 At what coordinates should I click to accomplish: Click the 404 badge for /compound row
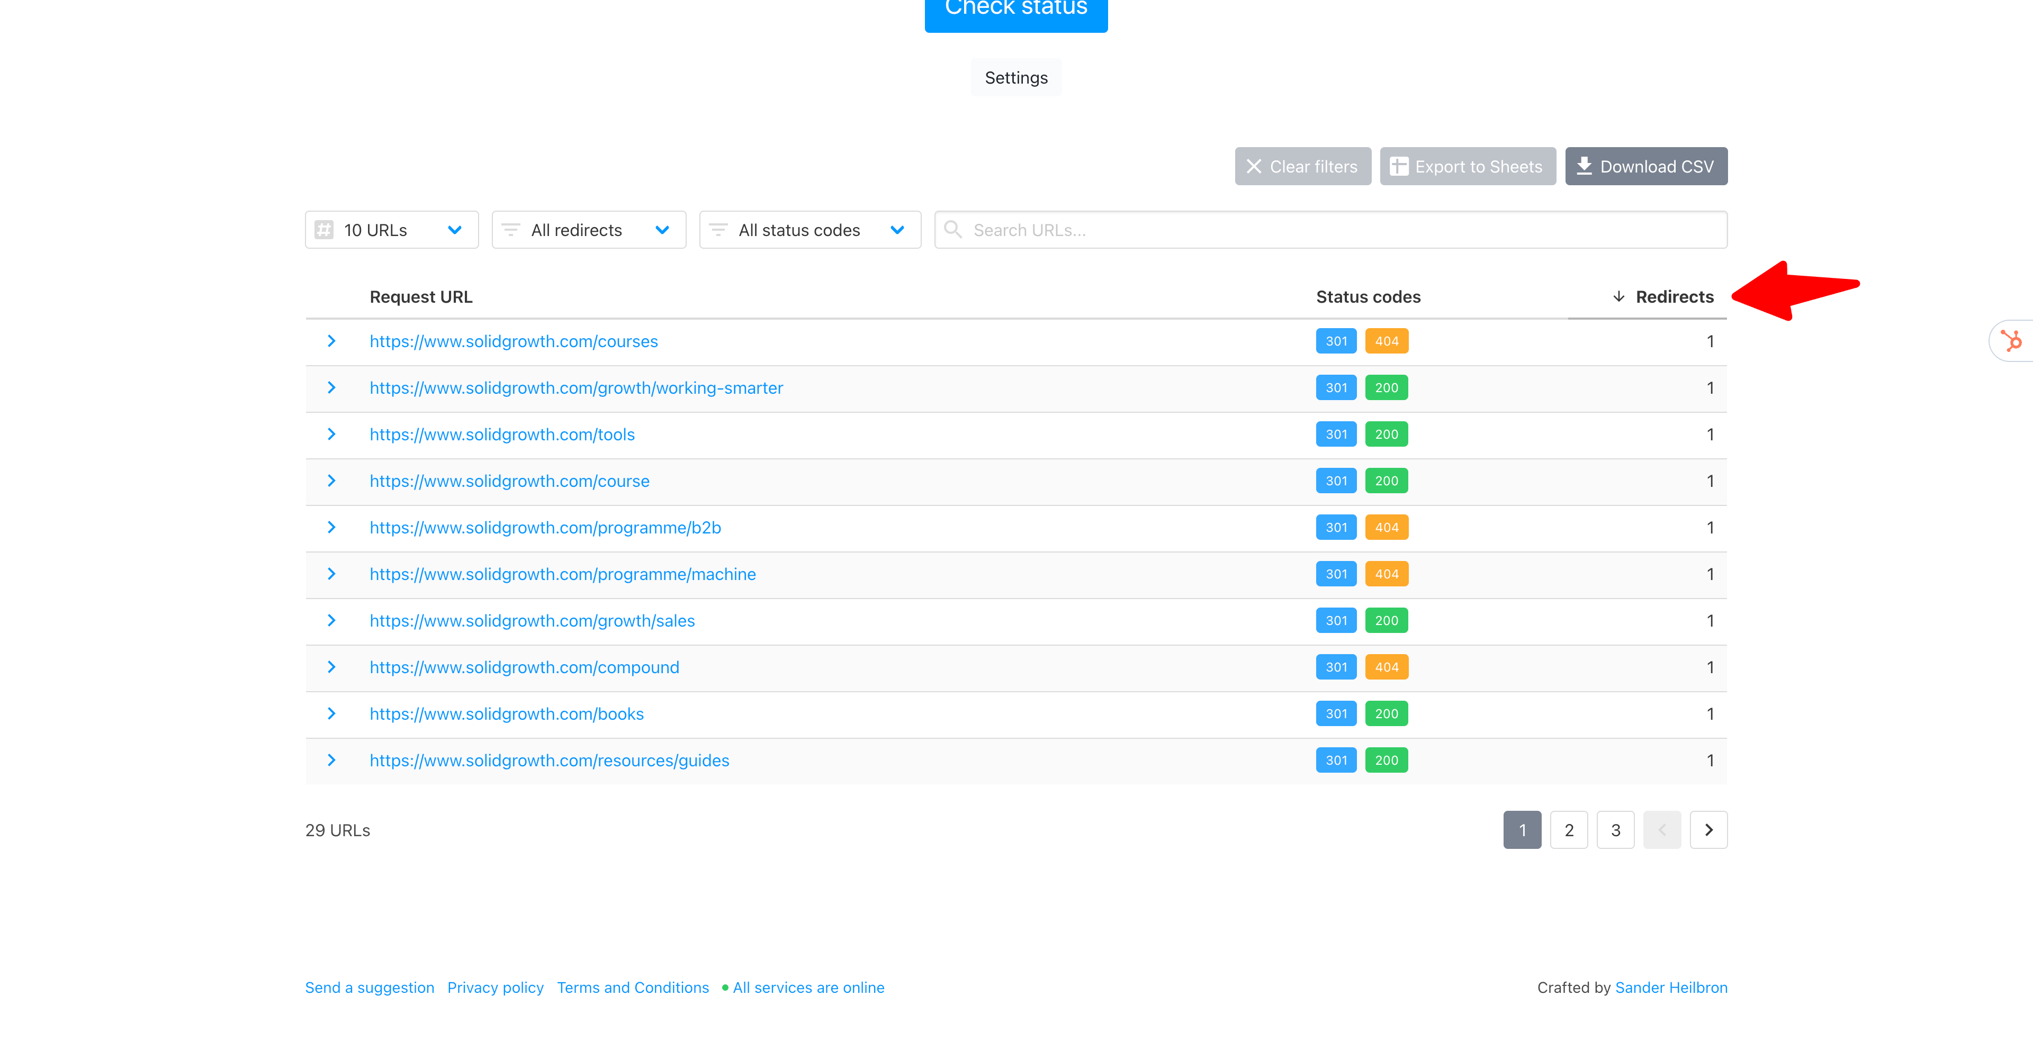click(1386, 667)
